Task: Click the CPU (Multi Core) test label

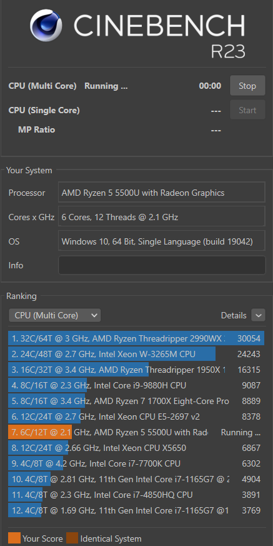Action: point(42,86)
